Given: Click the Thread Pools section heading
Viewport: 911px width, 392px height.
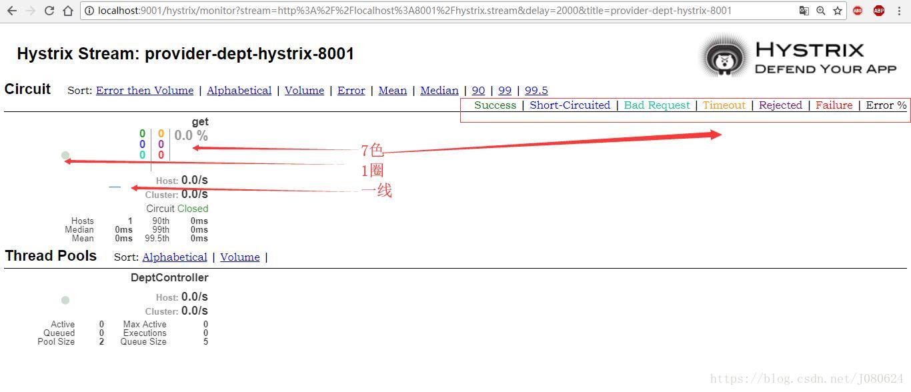Looking at the screenshot, I should coord(51,256).
